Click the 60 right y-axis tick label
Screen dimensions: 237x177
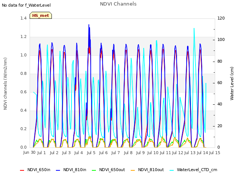(x=220, y=83)
